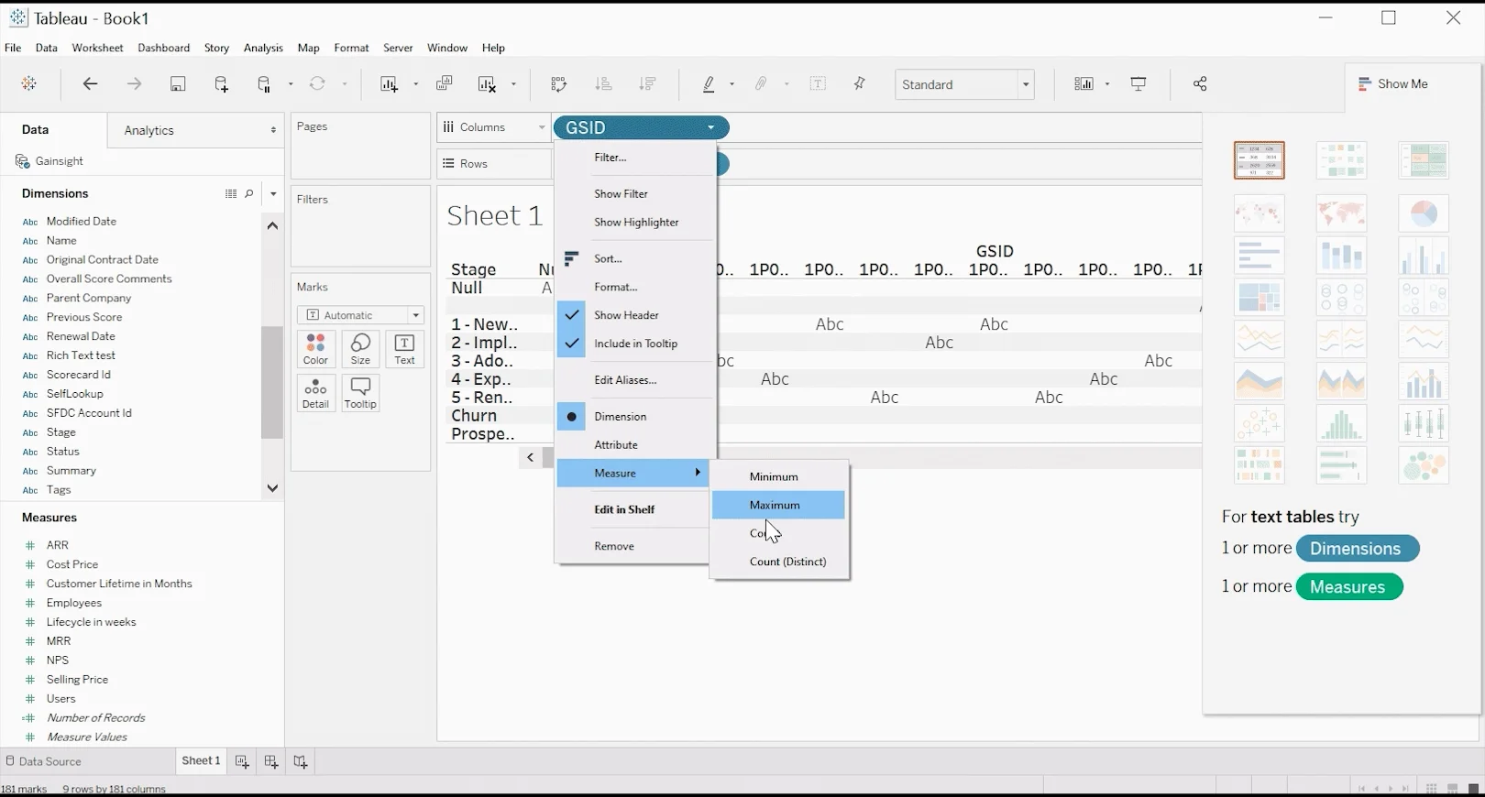Screen dimensions: 1485x797
Task: Switch to the Analytics pane tab
Action: [x=149, y=131]
